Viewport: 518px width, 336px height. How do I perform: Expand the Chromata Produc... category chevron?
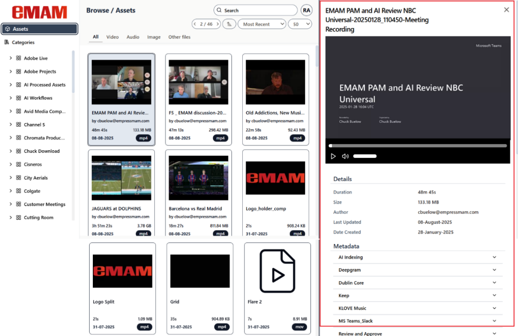11,138
